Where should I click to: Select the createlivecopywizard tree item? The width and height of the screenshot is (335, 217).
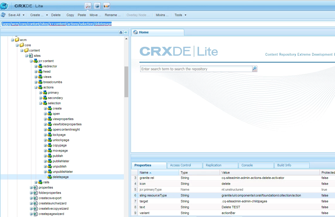point(53,209)
